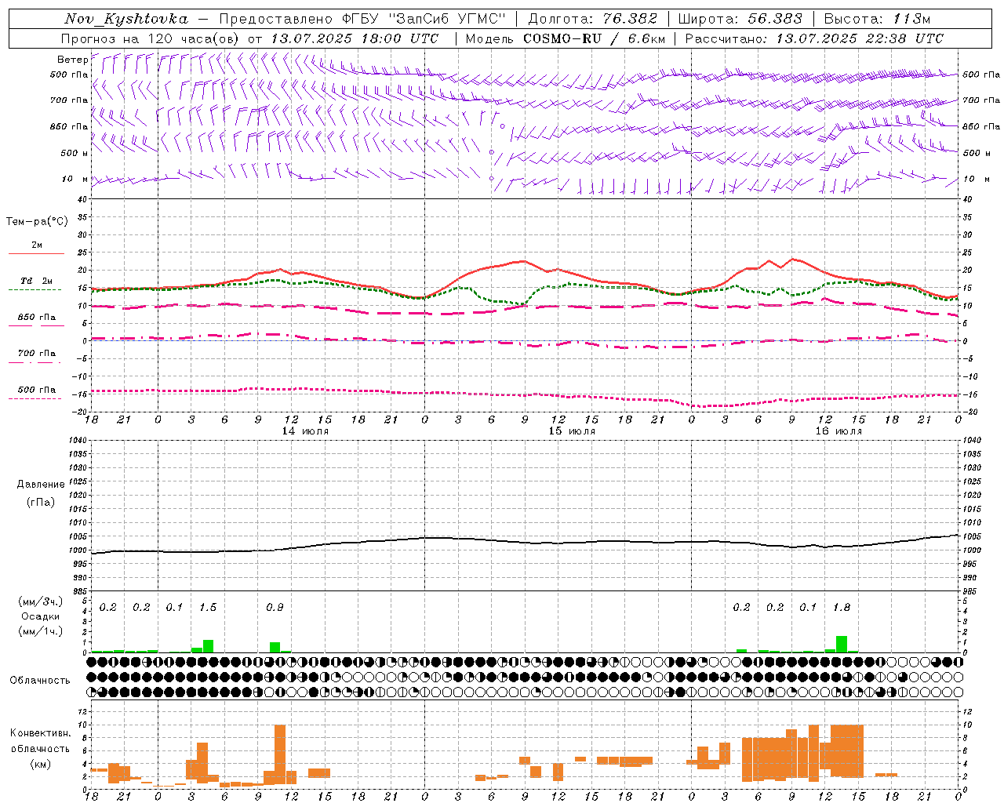The height and width of the screenshot is (803, 1004).
Task: Click the '14 июля' date label
Action: pyautogui.click(x=305, y=431)
